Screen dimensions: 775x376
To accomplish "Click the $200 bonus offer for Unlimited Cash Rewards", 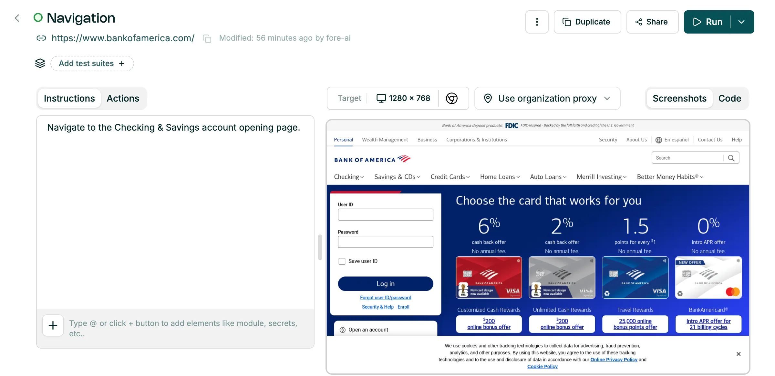I will tap(562, 324).
